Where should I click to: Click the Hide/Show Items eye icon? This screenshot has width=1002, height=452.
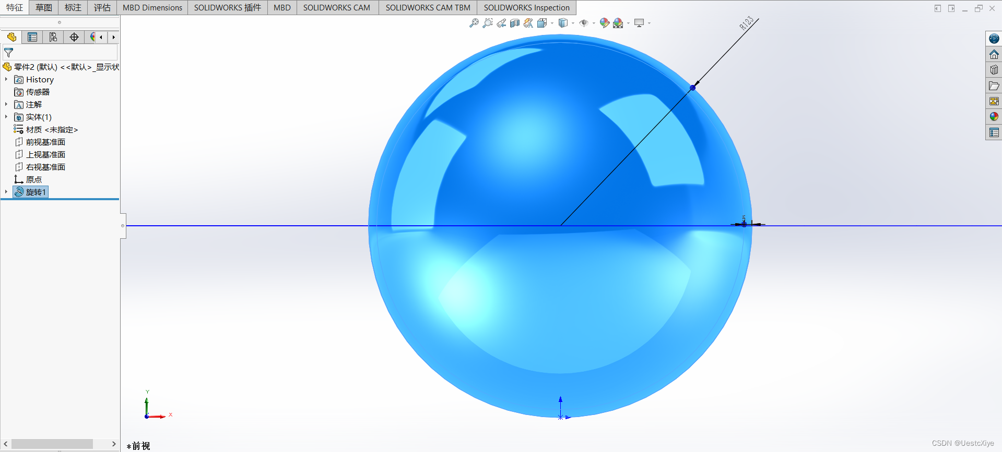pos(584,23)
